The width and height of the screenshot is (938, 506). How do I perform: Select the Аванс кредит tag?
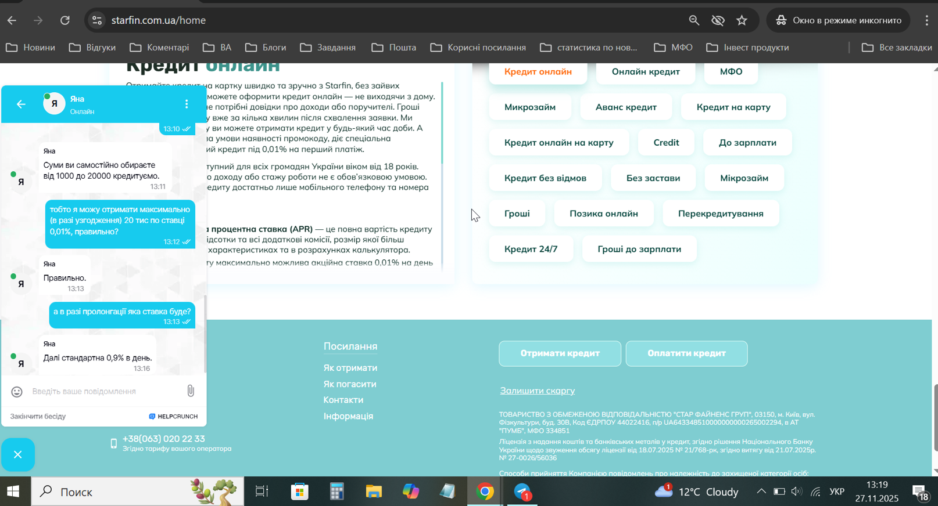[x=626, y=107]
